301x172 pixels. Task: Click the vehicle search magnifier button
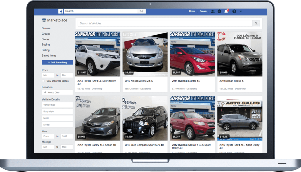pos(256,23)
